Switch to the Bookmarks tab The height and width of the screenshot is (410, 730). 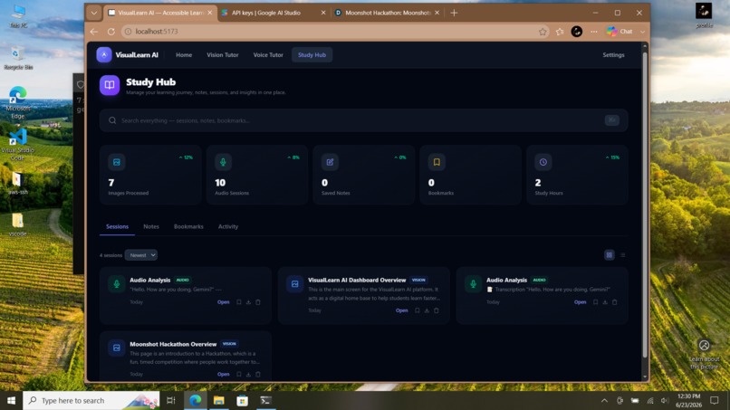pos(188,226)
